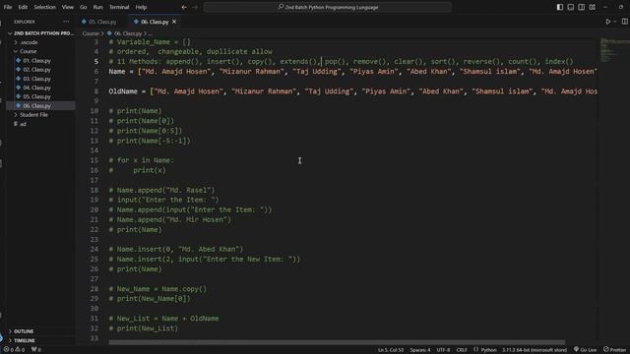The image size is (630, 354).
Task: Click the '# New_Name = Name.copy()' line
Action: click(157, 289)
